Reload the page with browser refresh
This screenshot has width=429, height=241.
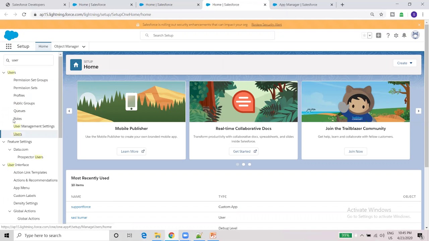click(24, 14)
